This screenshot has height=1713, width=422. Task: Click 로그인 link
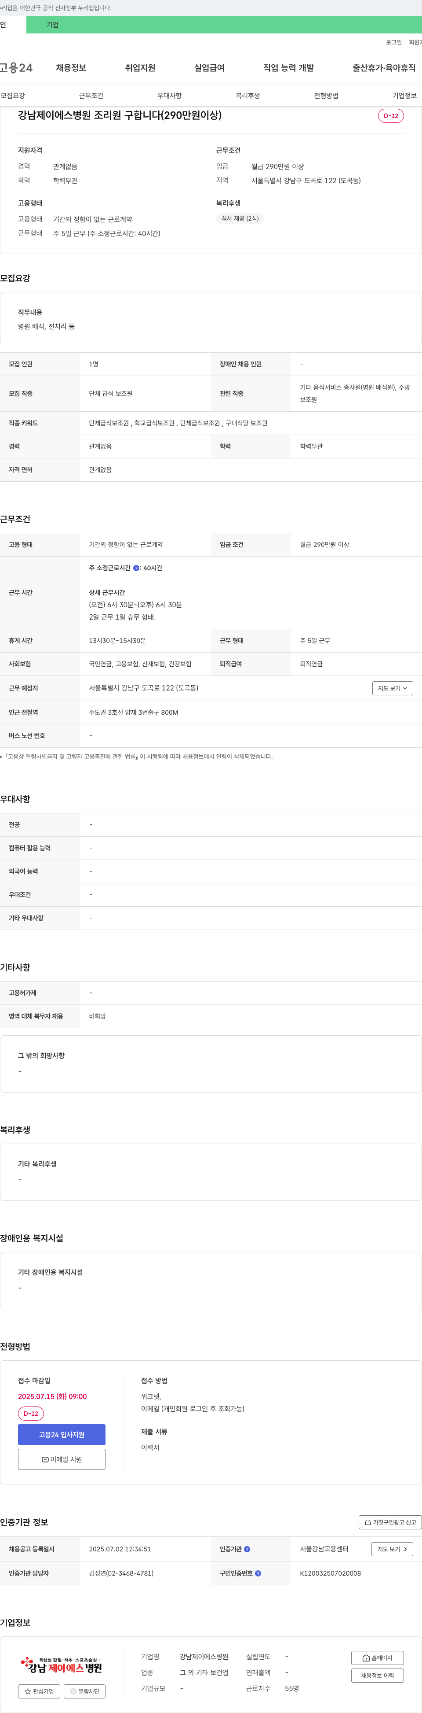[x=393, y=42]
